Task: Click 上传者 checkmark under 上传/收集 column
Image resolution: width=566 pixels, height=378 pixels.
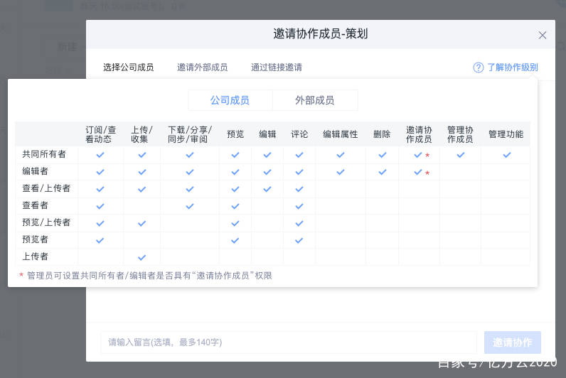Action: point(141,256)
